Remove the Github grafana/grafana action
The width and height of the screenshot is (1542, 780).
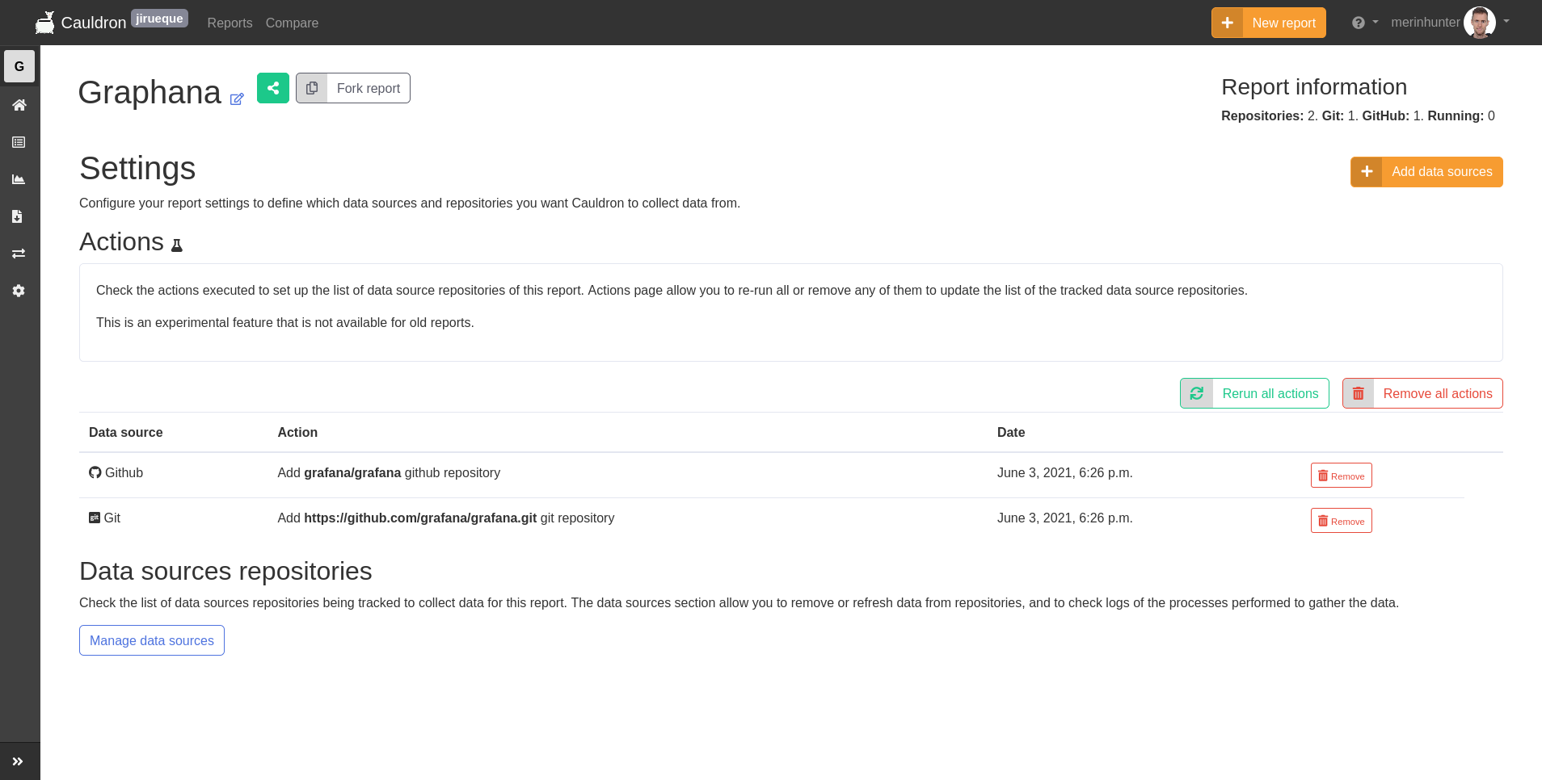pyautogui.click(x=1341, y=476)
